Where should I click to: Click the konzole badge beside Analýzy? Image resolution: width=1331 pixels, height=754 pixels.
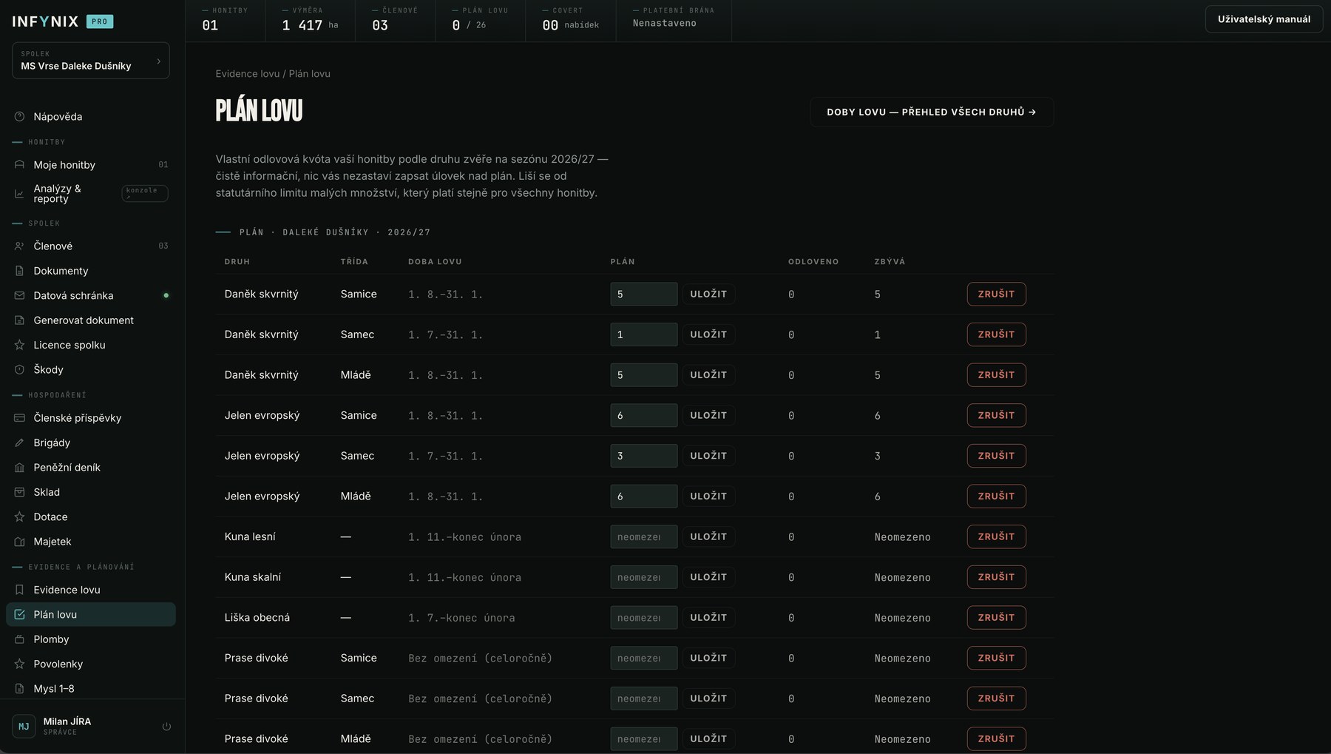coord(145,194)
